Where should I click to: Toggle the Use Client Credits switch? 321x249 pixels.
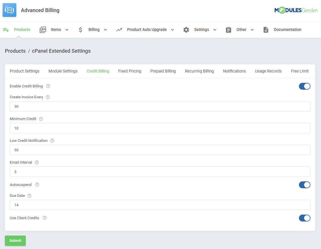304,218
